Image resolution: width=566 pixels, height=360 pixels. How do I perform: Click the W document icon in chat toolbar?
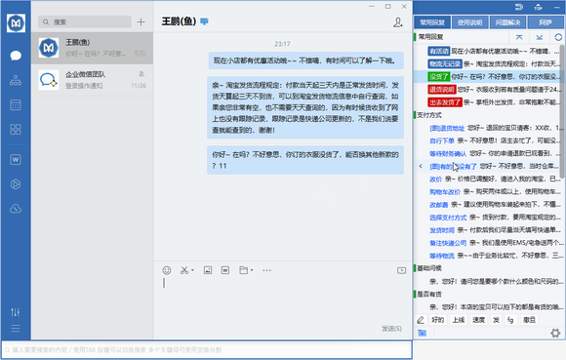pos(225,270)
